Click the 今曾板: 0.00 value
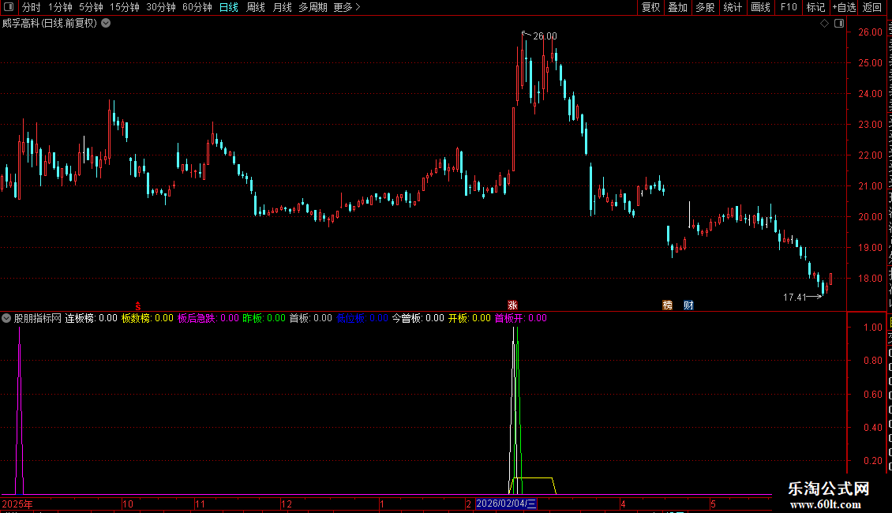Screen dimensions: 892x513 pos(418,319)
